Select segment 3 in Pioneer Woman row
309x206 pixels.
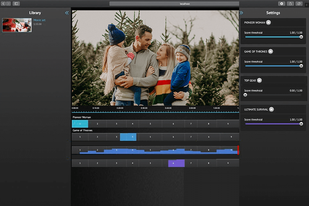coord(117,124)
